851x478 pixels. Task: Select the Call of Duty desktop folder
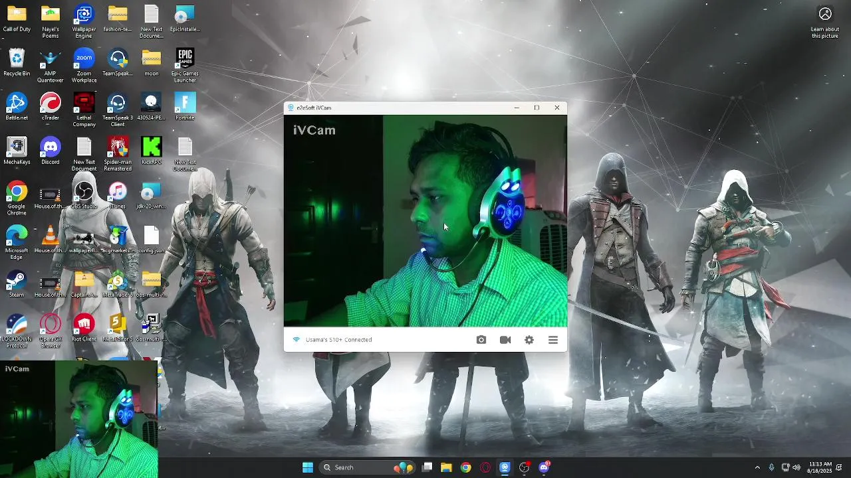point(17,19)
